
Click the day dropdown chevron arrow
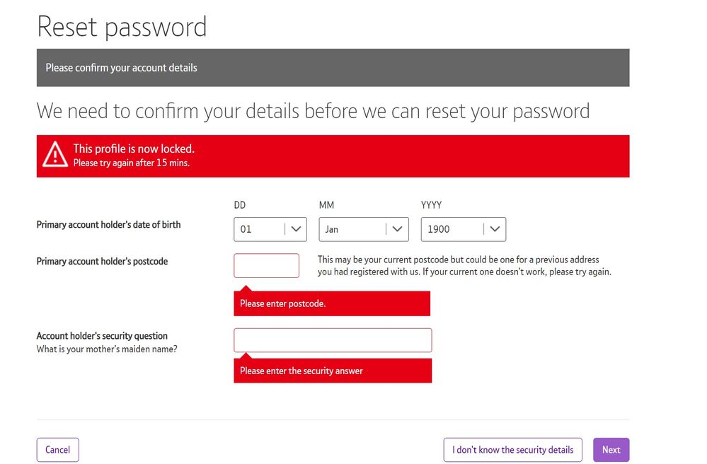pyautogui.click(x=297, y=228)
